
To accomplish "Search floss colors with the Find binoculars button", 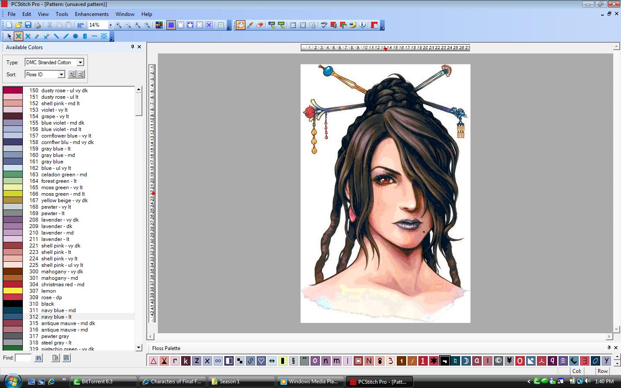I will [38, 358].
